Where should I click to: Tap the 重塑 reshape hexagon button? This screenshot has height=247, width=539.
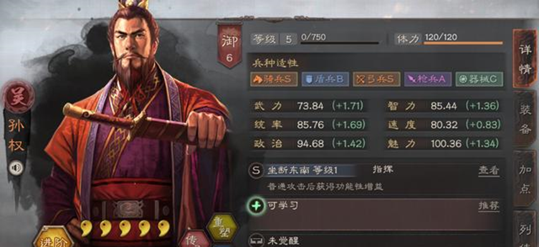[x=222, y=228]
